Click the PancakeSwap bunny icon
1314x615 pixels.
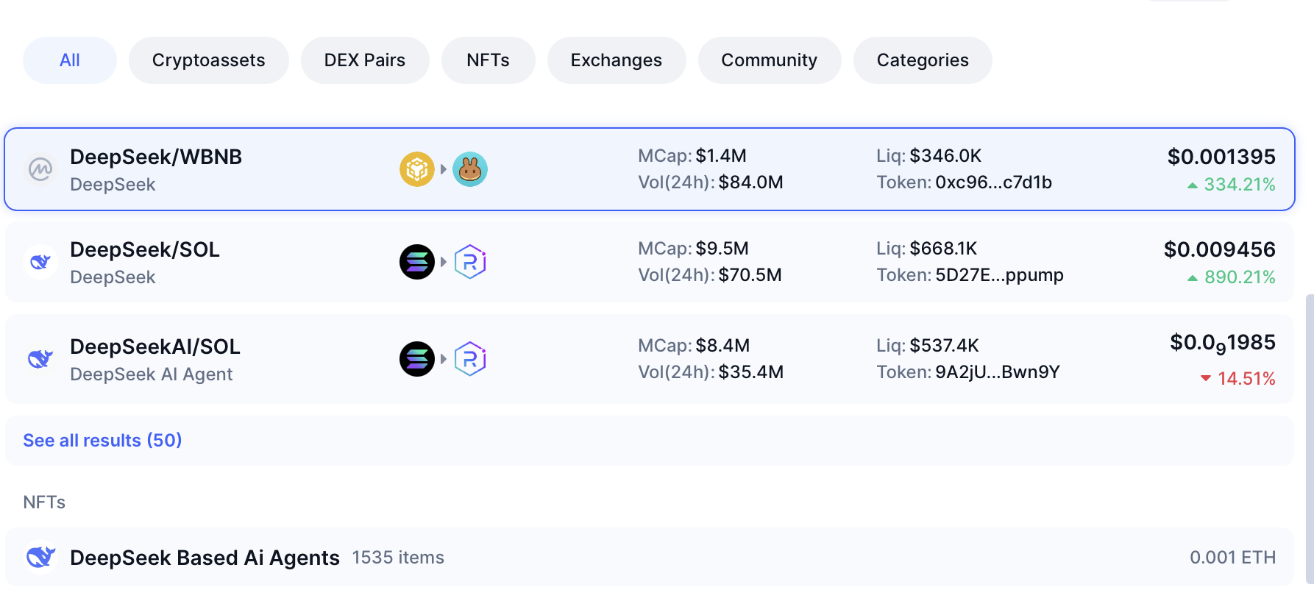pyautogui.click(x=470, y=169)
